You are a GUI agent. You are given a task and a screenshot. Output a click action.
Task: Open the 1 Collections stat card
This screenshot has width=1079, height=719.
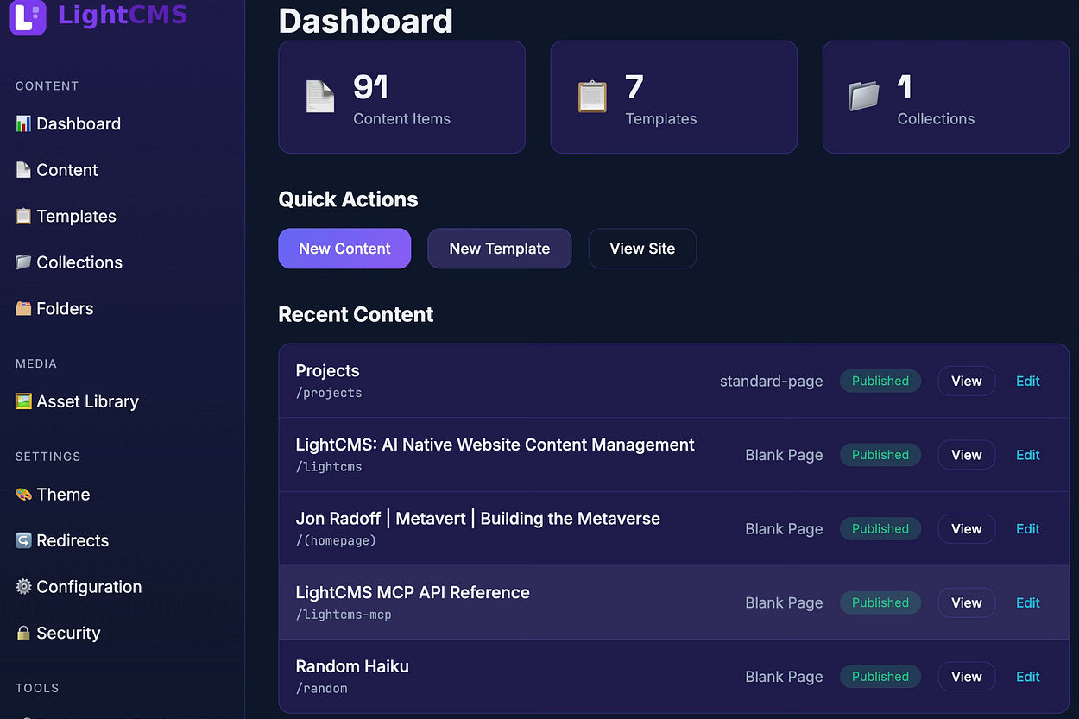point(946,97)
